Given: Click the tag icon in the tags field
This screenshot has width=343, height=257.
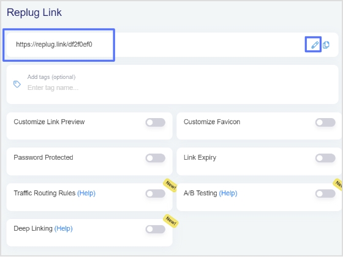Looking at the screenshot, I should coord(17,84).
